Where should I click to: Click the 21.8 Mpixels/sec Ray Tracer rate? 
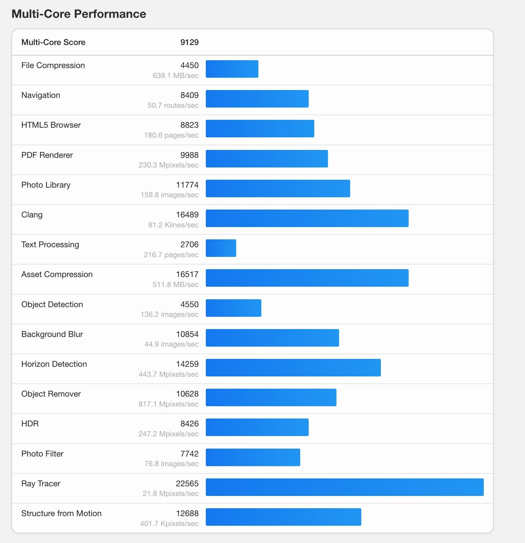(170, 493)
